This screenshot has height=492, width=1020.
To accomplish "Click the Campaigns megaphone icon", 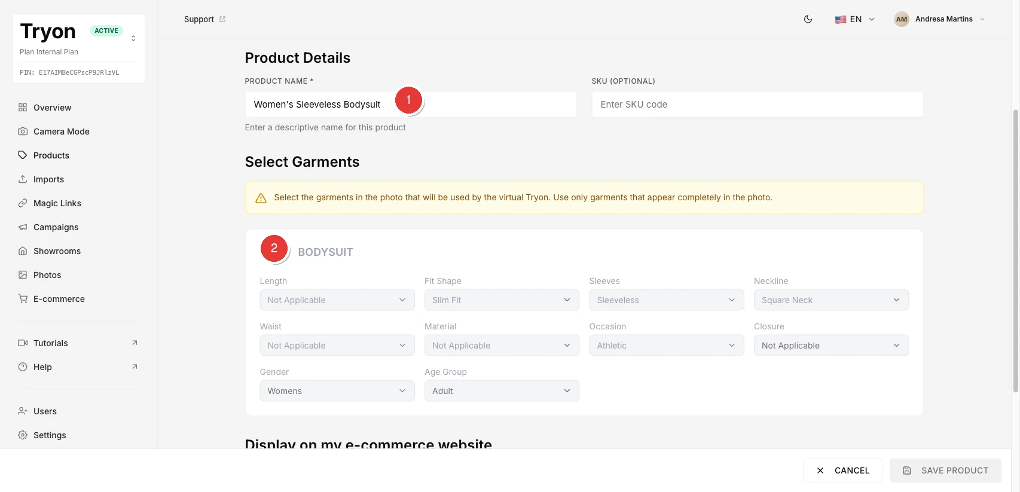I will pos(23,227).
